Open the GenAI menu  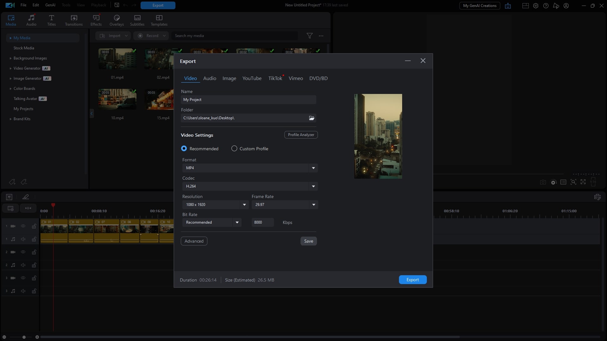[x=50, y=5]
